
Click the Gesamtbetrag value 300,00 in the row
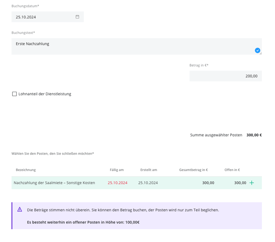(x=208, y=183)
